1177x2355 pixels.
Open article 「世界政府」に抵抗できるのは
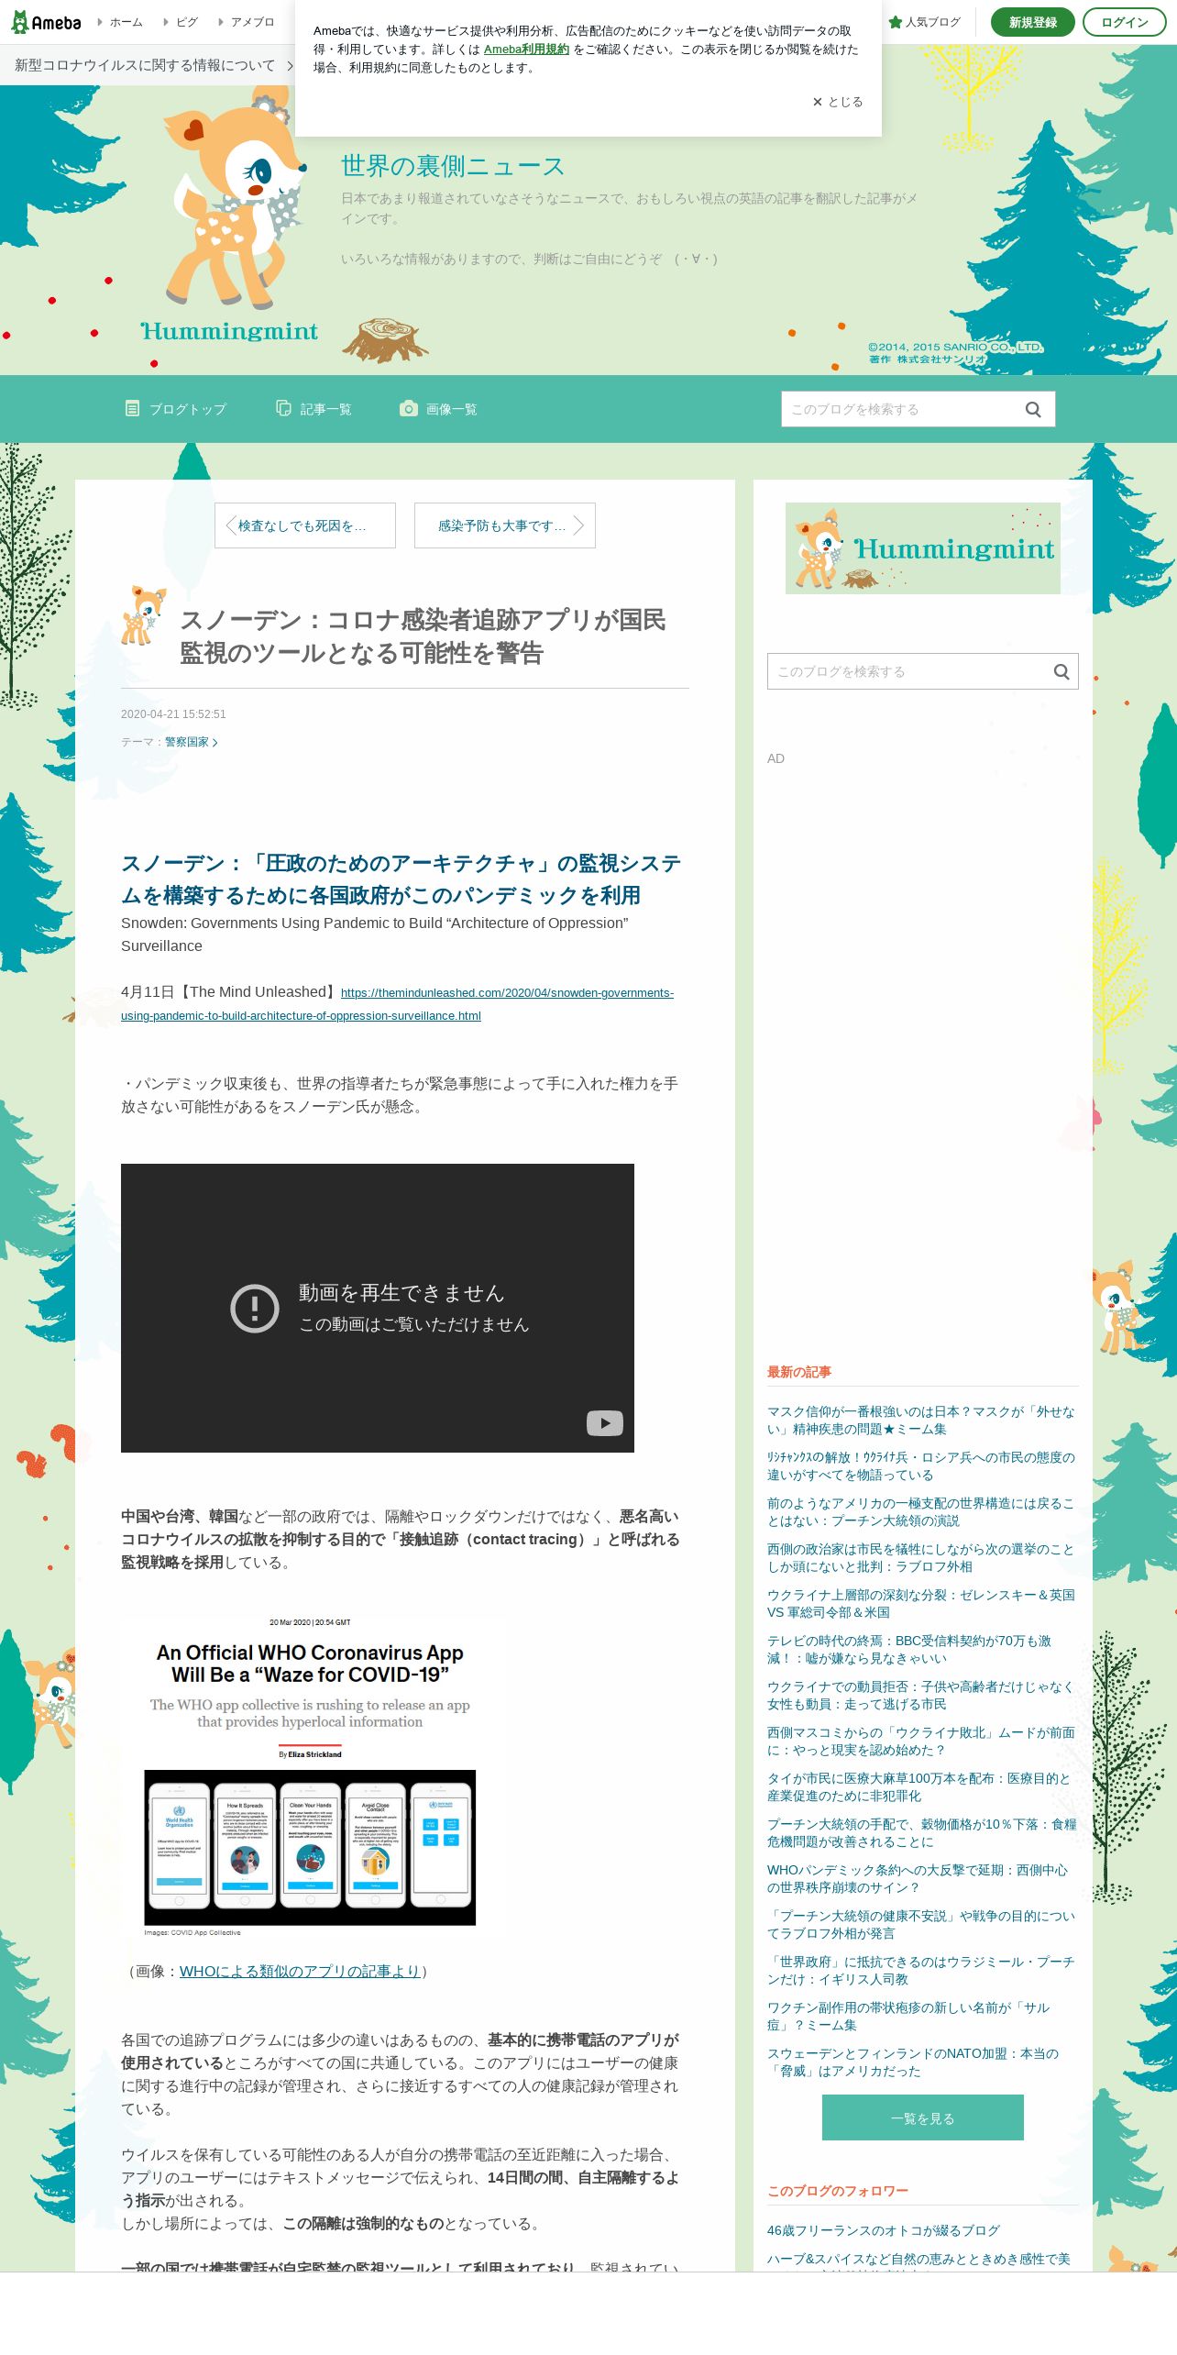coord(921,1971)
